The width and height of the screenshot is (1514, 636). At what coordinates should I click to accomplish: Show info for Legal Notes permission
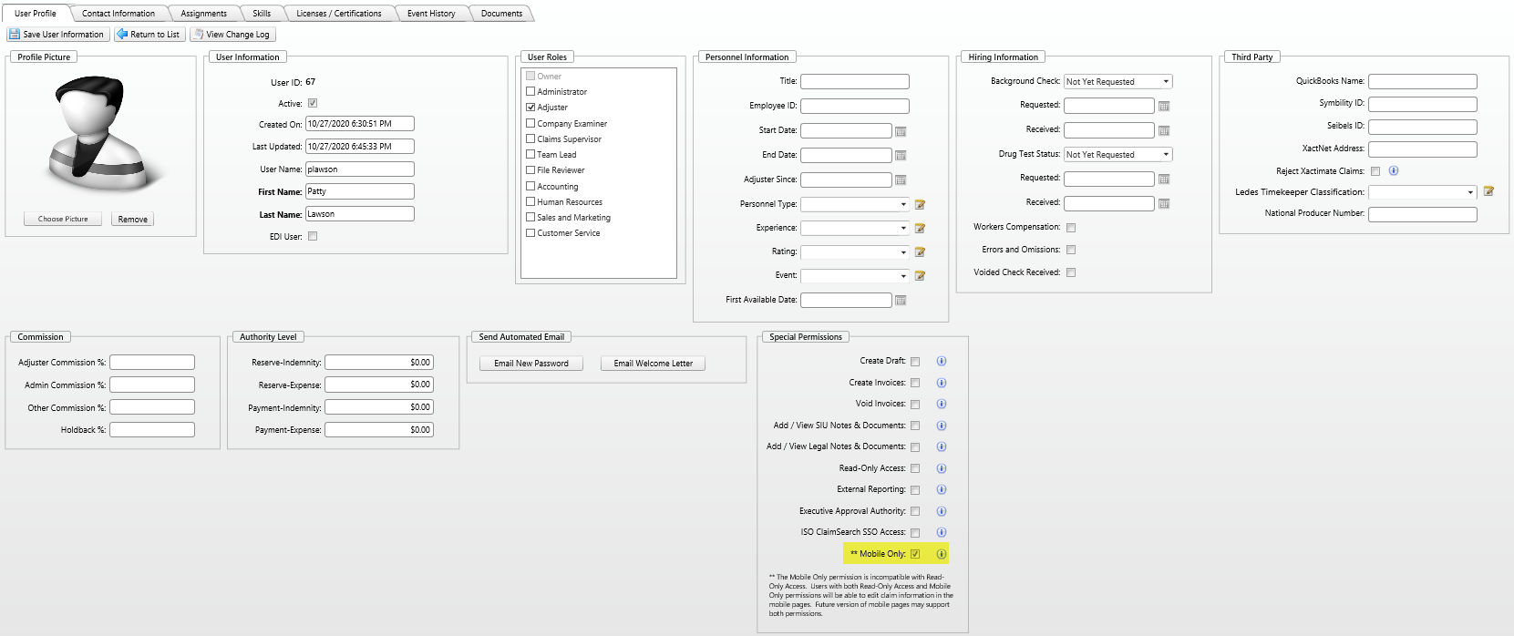coord(942,446)
